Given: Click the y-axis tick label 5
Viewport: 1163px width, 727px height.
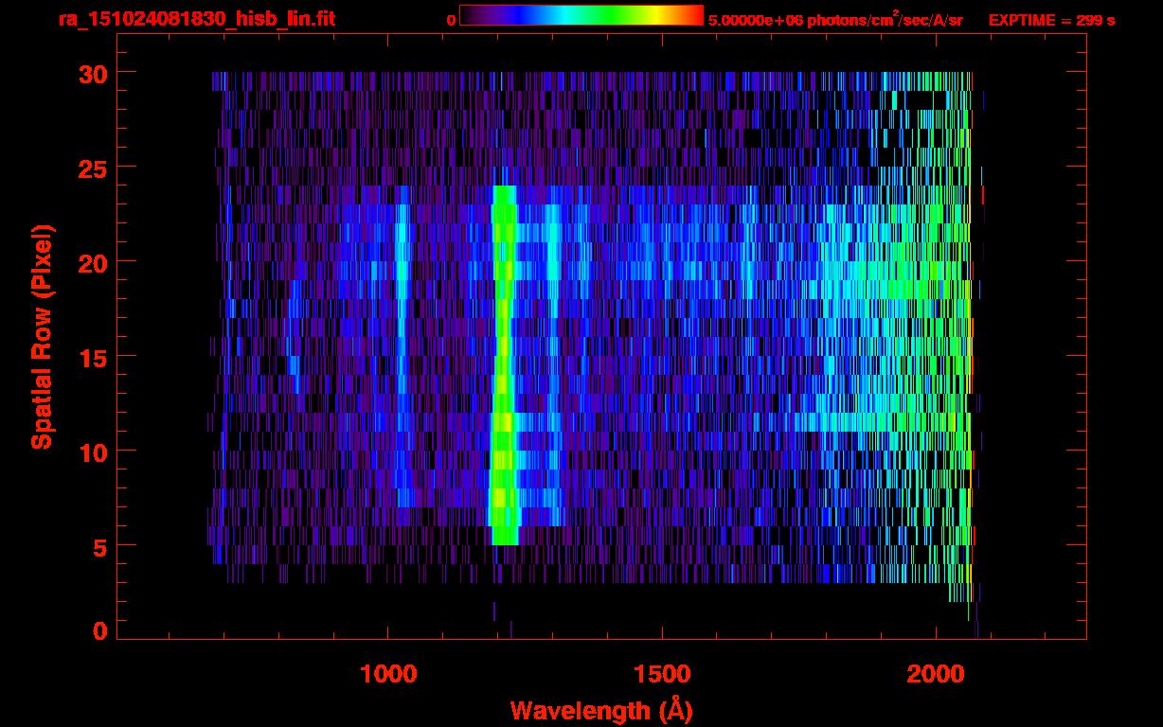Looking at the screenshot, I should [98, 546].
